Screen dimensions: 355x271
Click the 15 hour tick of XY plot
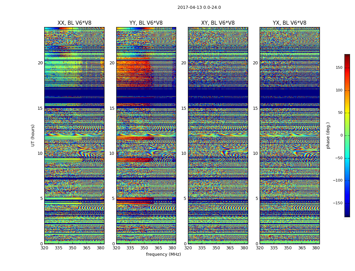coord(184,108)
